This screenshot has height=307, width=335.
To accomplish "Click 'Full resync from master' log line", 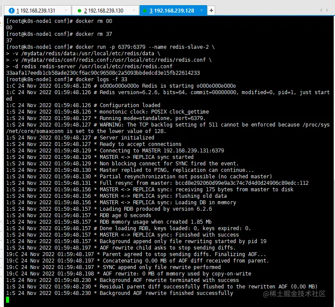I will pyautogui.click(x=157, y=183).
